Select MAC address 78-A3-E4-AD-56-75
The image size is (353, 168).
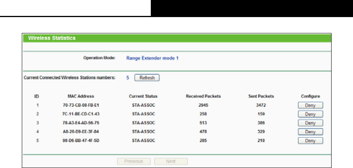pos(81,123)
